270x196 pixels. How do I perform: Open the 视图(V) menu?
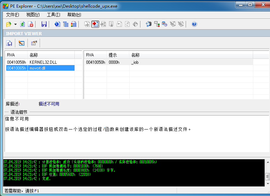[33, 15]
